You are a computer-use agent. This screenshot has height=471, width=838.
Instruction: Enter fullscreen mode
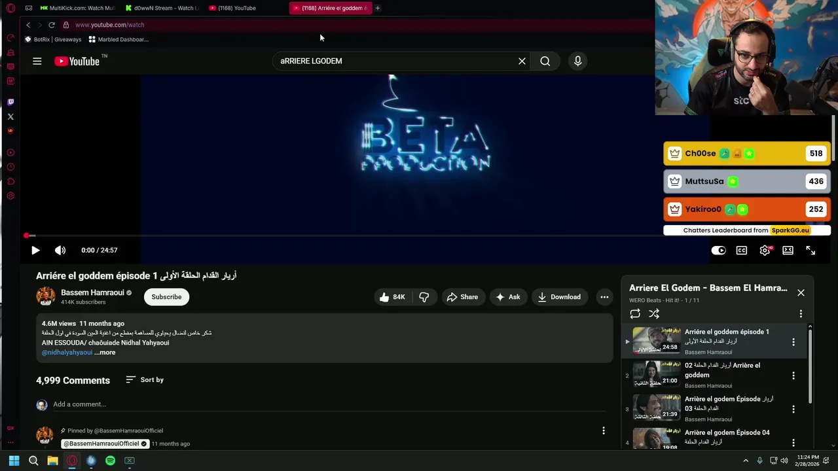click(811, 251)
